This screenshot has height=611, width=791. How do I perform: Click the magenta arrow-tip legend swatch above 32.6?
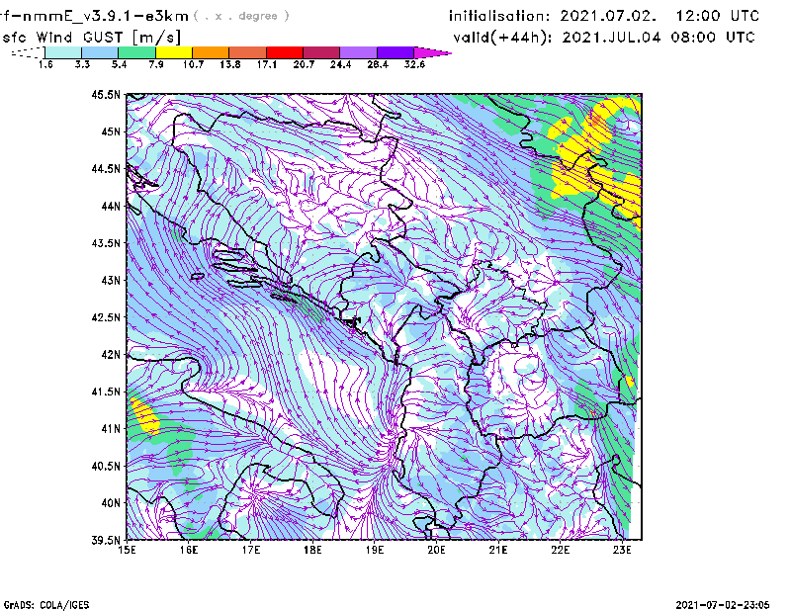[x=432, y=52]
